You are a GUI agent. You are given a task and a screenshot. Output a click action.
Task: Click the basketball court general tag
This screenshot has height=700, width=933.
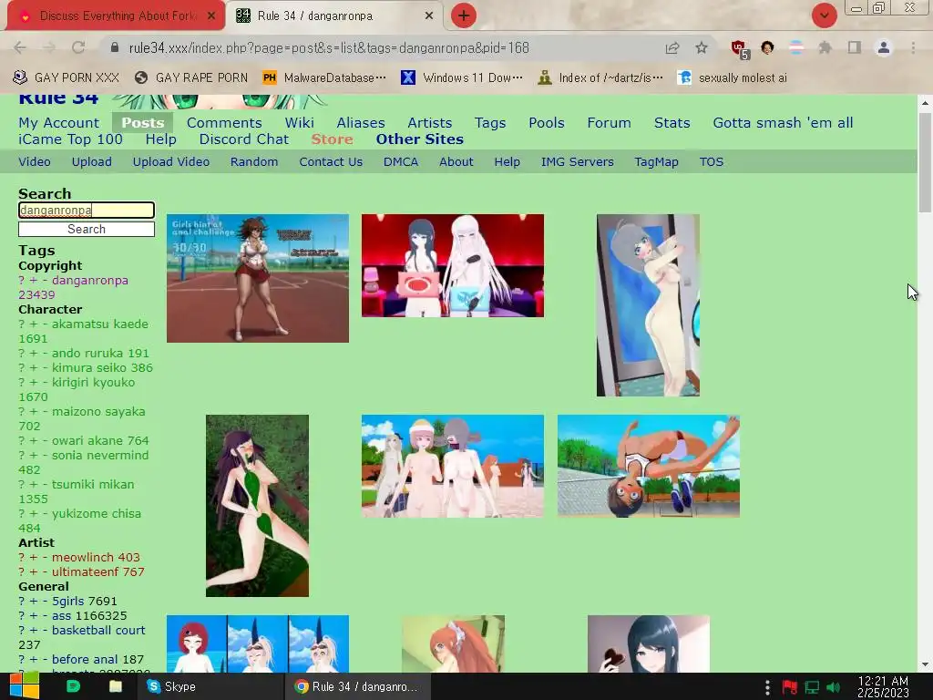click(x=98, y=631)
